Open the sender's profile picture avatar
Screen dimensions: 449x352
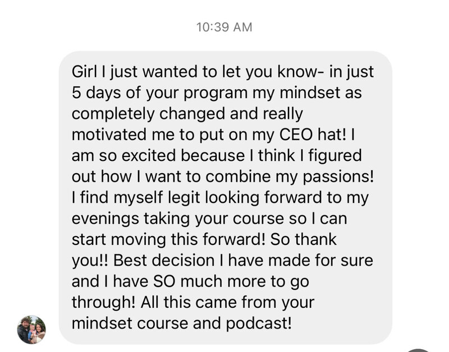pyautogui.click(x=31, y=330)
